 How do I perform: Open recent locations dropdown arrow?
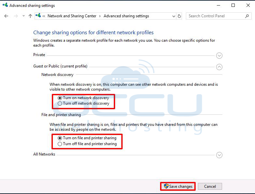click(23, 16)
